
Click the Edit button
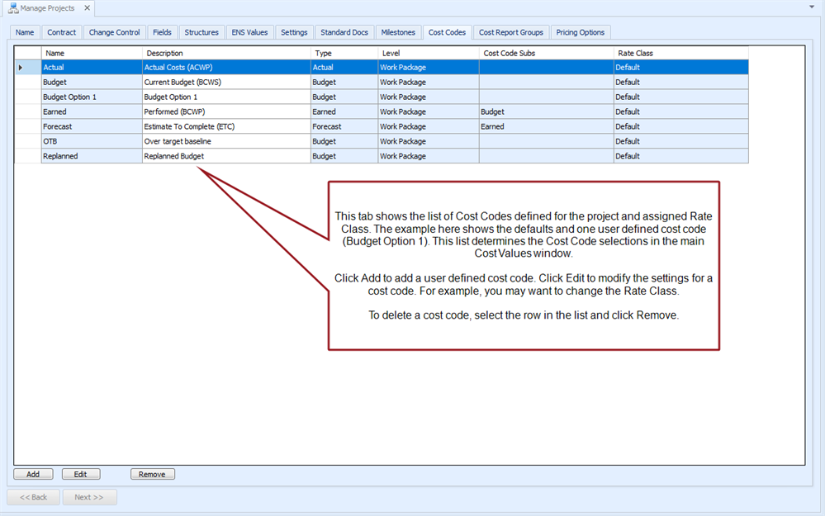click(x=80, y=474)
